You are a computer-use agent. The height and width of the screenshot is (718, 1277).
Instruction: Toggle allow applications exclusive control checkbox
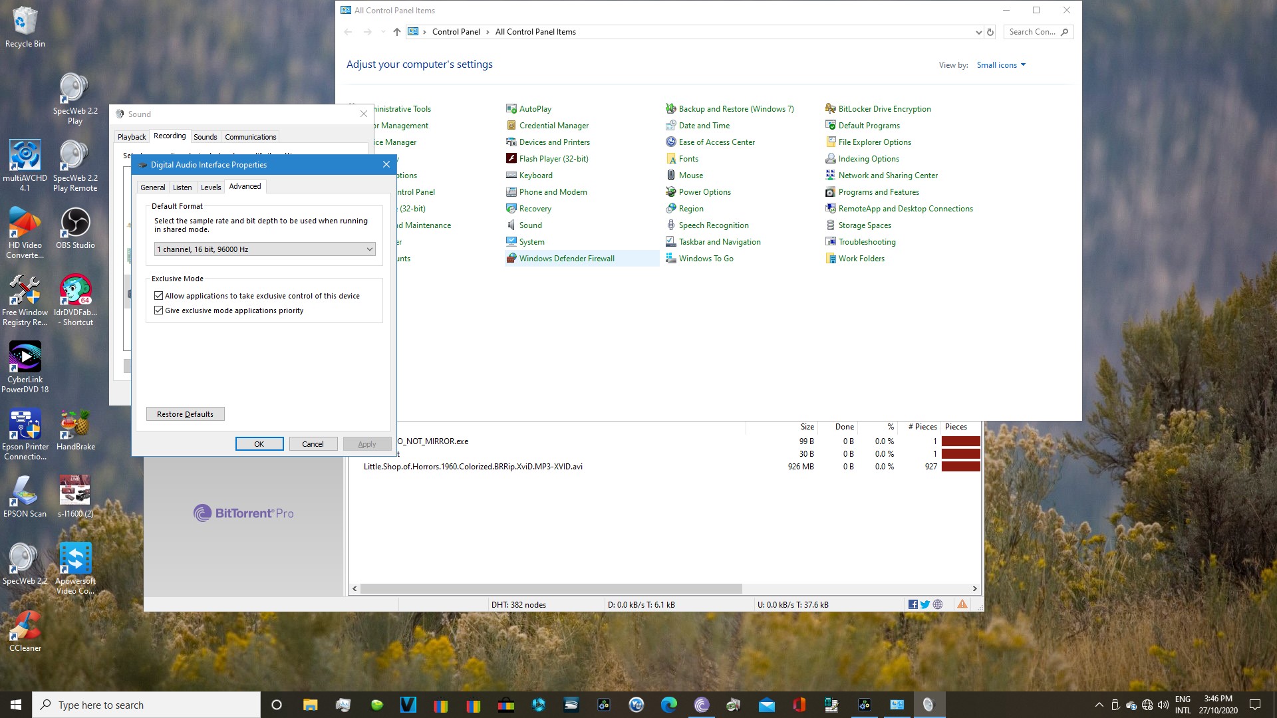[x=159, y=296]
